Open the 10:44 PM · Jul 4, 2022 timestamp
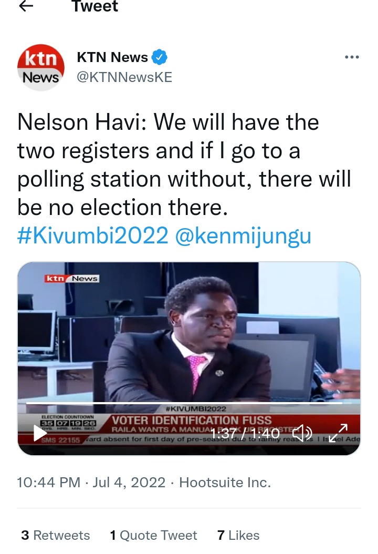The width and height of the screenshot is (378, 554). pos(91,483)
